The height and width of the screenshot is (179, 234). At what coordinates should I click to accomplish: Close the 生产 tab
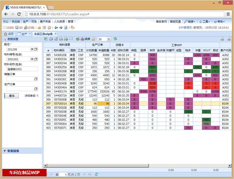pyautogui.click(x=30, y=33)
